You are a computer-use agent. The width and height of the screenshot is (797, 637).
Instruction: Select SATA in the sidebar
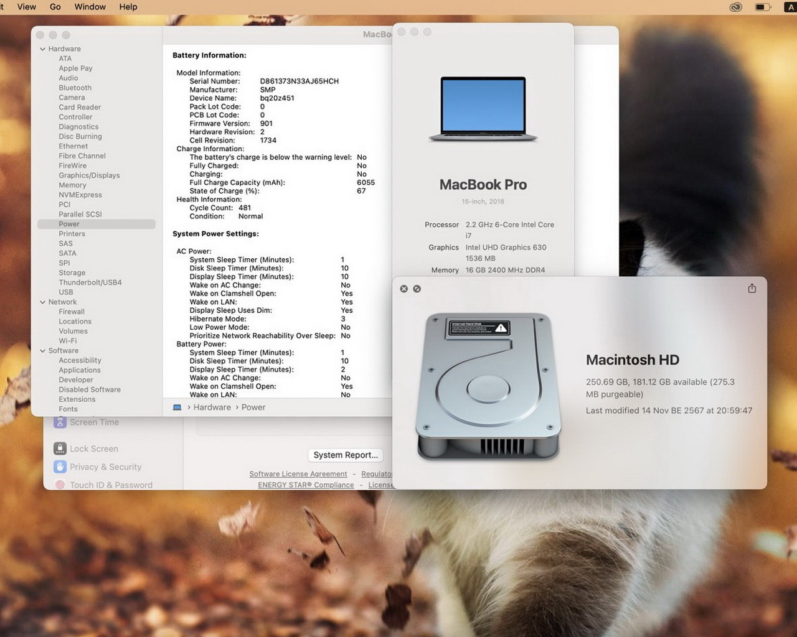(67, 253)
